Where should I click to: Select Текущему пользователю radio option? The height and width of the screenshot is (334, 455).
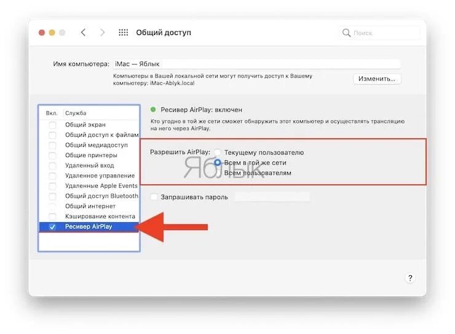217,152
